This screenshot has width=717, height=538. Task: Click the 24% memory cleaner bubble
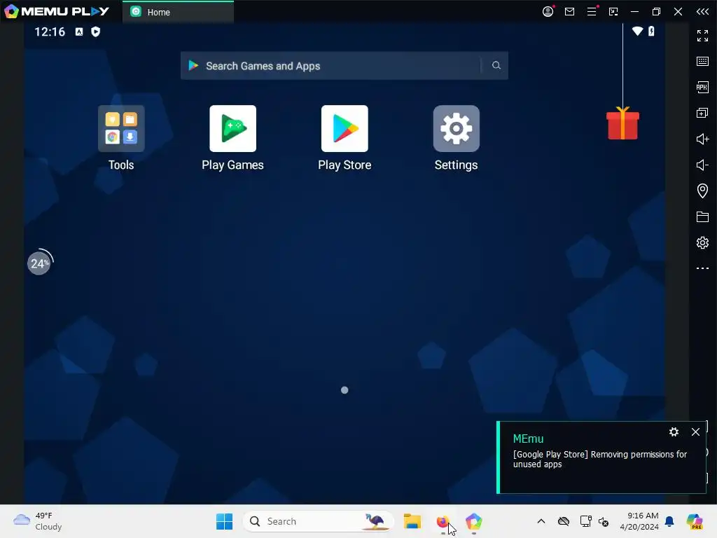pos(39,263)
